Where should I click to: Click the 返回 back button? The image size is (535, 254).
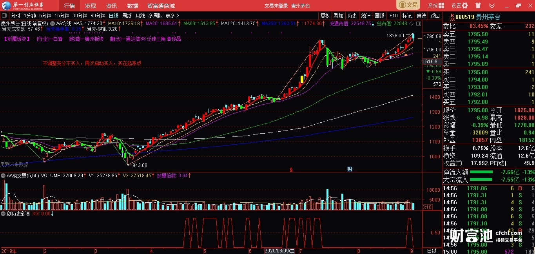[435, 16]
